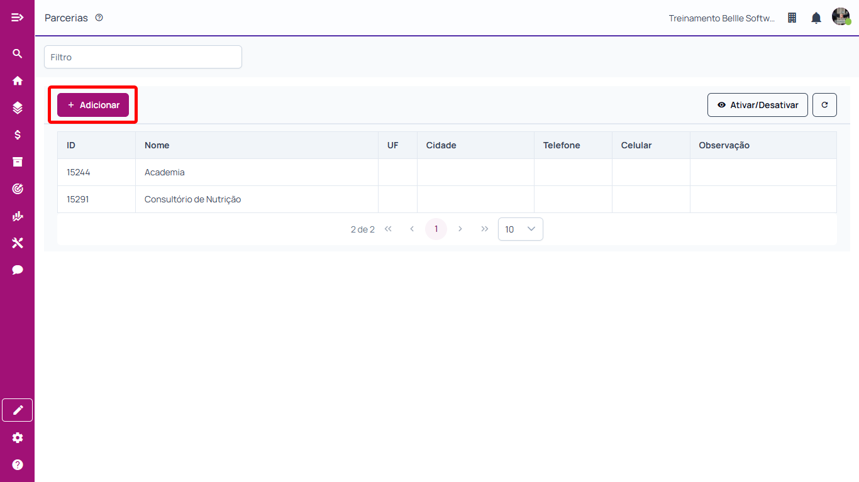Click the Filtro input field
Image resolution: width=859 pixels, height=482 pixels.
tap(143, 57)
